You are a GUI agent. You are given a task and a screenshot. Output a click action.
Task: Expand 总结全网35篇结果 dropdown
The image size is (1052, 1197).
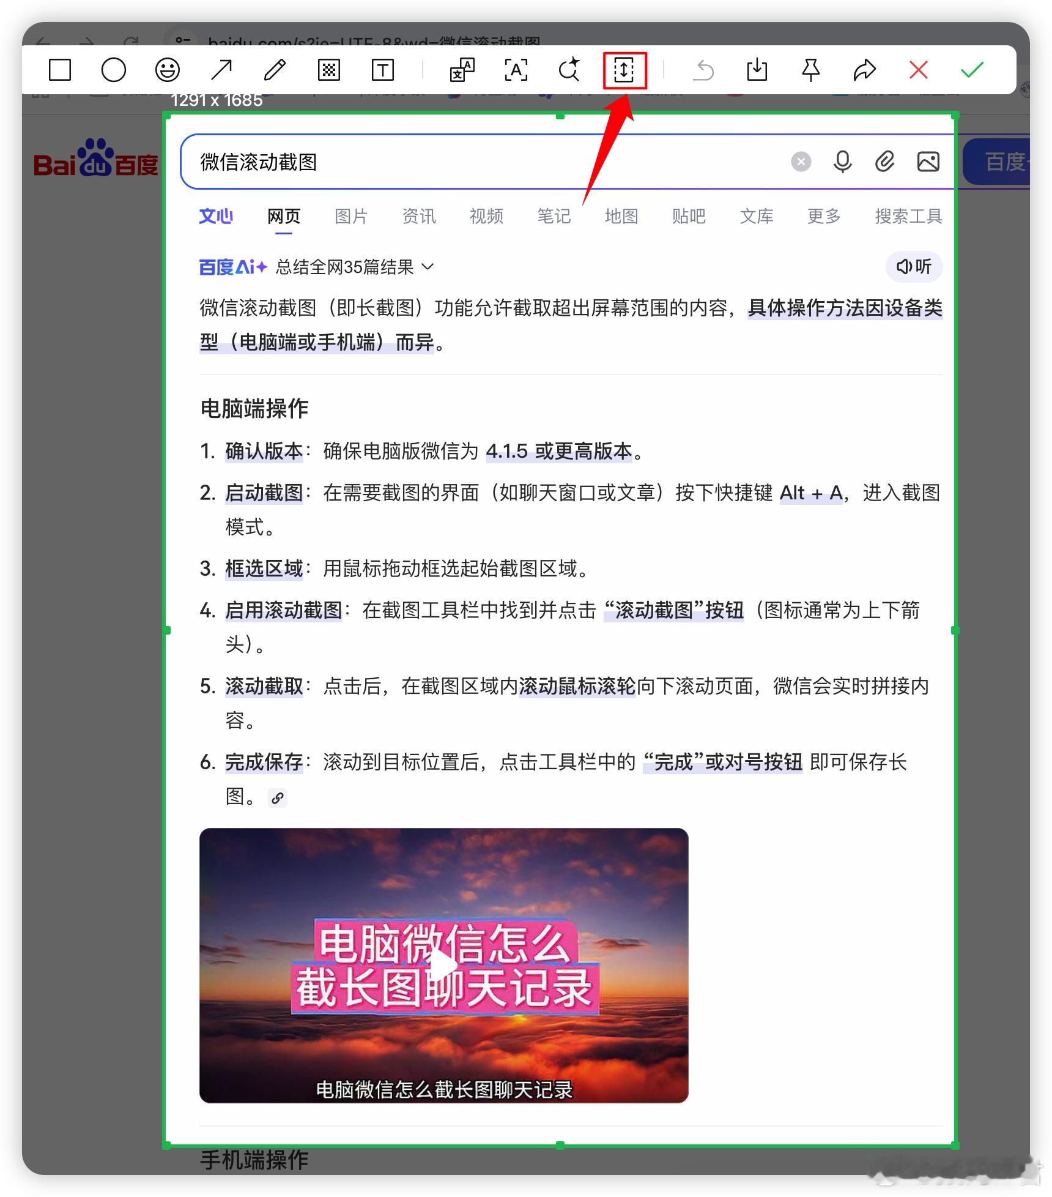(x=355, y=267)
